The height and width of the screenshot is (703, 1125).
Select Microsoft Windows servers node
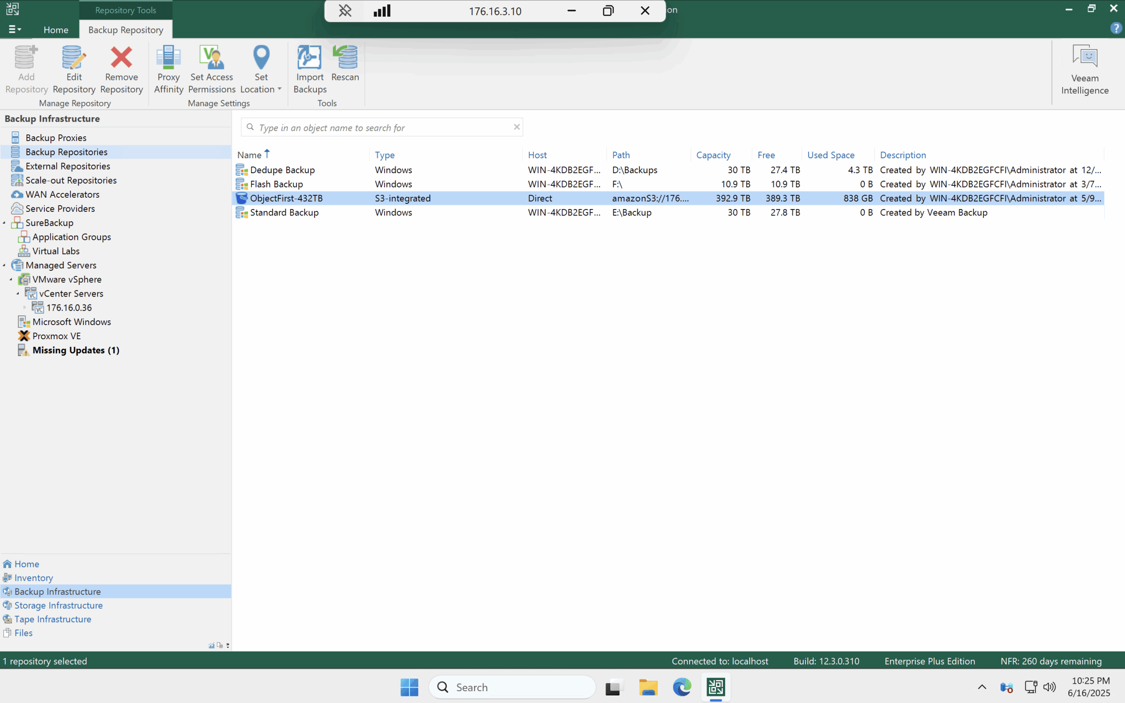click(x=72, y=322)
